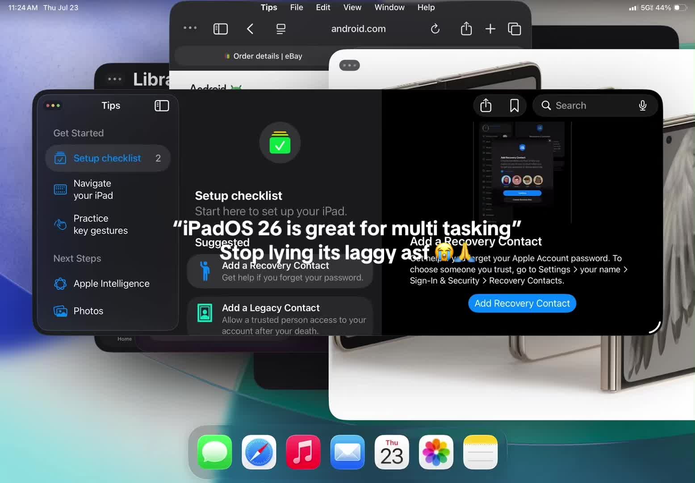Open Photos app from the dock
The height and width of the screenshot is (483, 695).
pos(436,452)
